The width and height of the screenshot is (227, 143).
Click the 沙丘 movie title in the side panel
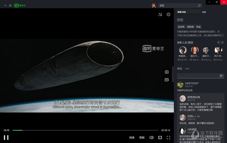point(180,20)
